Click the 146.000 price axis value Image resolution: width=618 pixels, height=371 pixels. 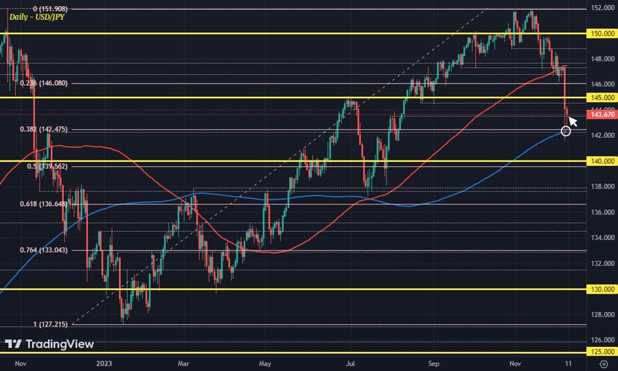603,84
